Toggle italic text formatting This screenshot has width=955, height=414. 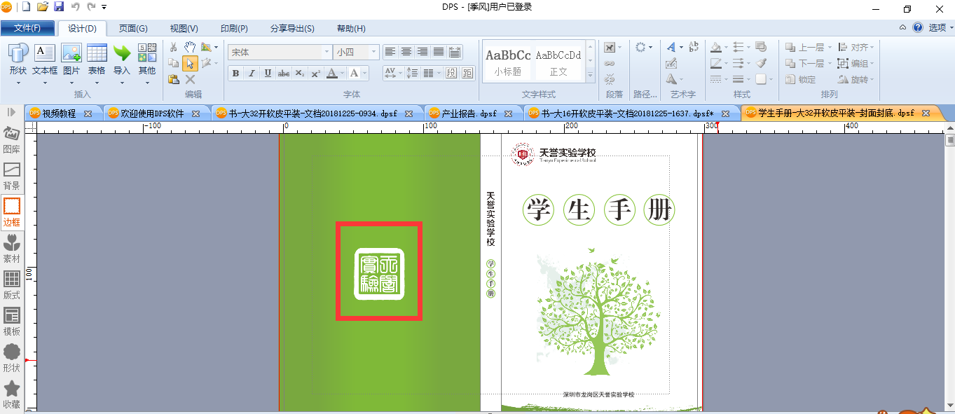(252, 73)
